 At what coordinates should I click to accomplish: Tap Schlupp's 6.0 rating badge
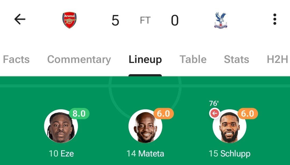click(x=248, y=114)
